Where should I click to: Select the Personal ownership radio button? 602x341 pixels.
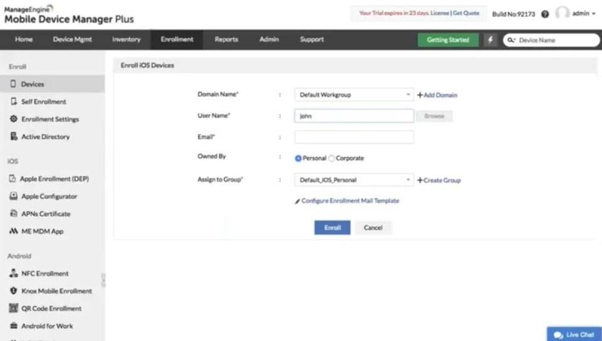point(298,159)
